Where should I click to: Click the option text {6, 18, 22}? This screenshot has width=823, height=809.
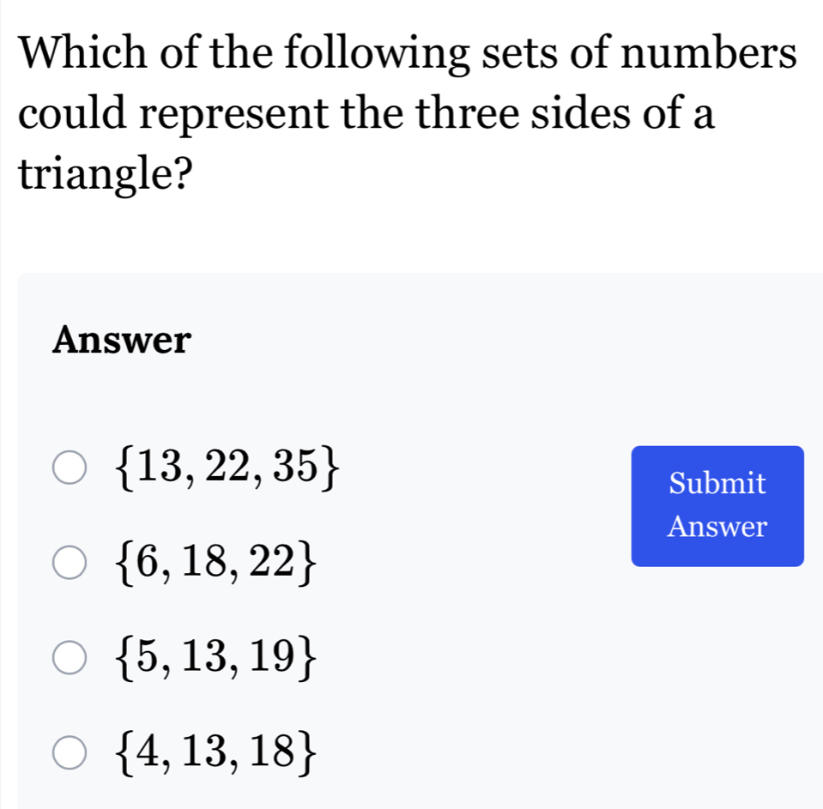click(215, 559)
